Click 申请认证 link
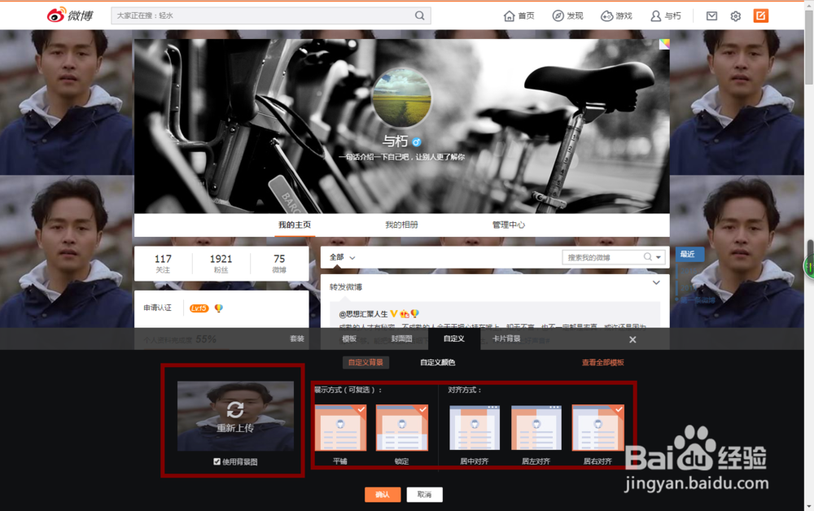This screenshot has height=511, width=814. coord(157,308)
